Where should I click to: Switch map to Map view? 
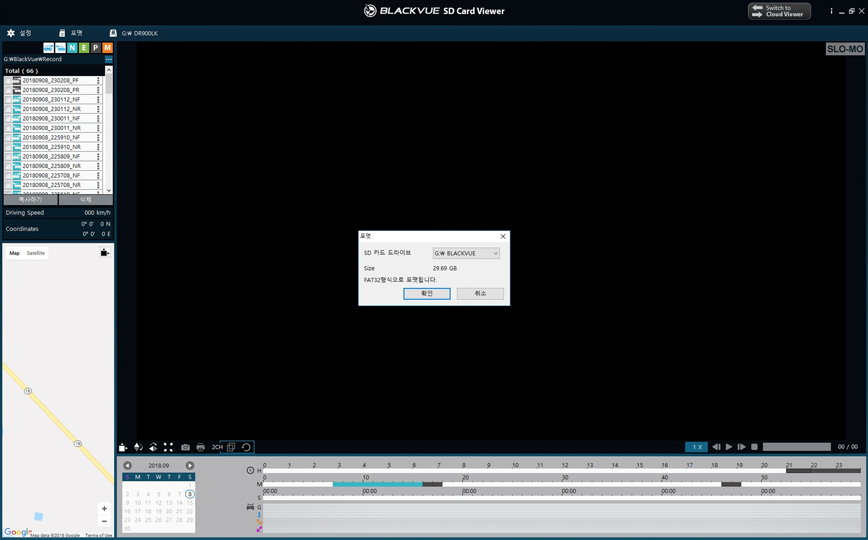15,253
